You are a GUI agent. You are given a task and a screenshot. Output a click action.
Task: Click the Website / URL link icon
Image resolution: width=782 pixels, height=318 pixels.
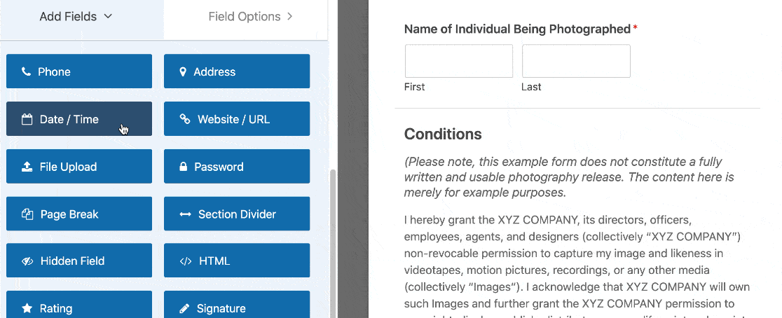click(185, 119)
